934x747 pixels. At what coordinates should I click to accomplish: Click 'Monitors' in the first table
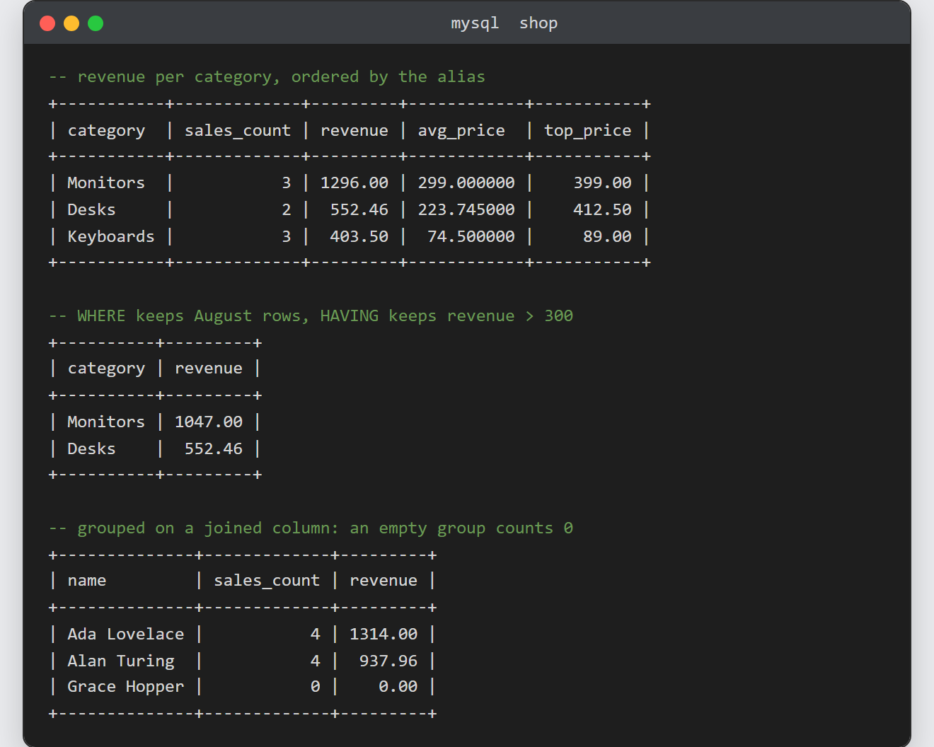point(106,183)
